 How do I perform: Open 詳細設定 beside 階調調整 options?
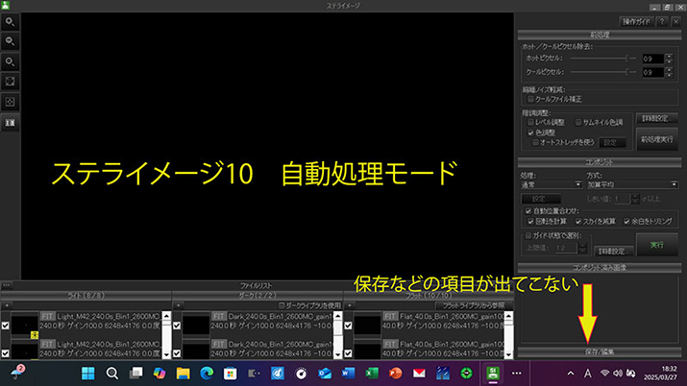point(656,119)
